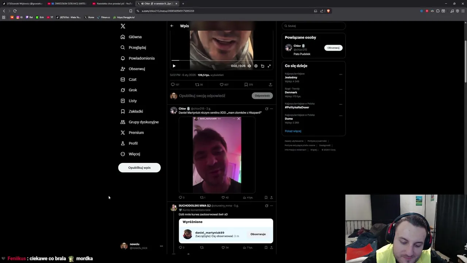Open Grupy dyskusyjne in the sidebar
This screenshot has height=263, width=467.
pos(140,122)
